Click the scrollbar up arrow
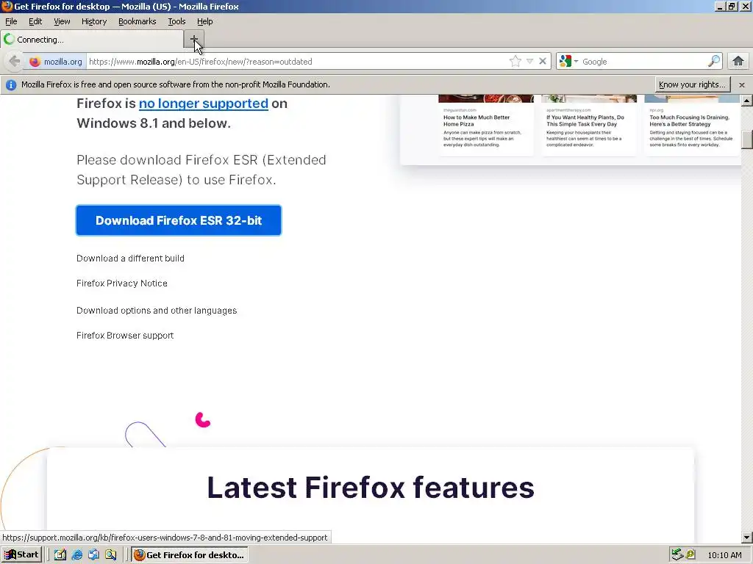The width and height of the screenshot is (753, 564). click(747, 100)
